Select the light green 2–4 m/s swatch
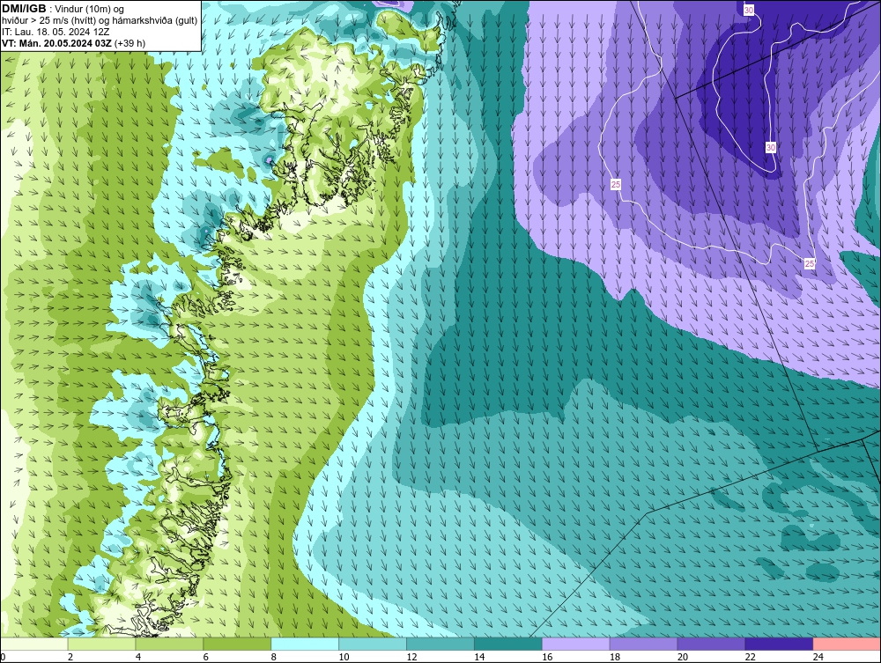Viewport: 881px width, 663px height. coord(101,644)
